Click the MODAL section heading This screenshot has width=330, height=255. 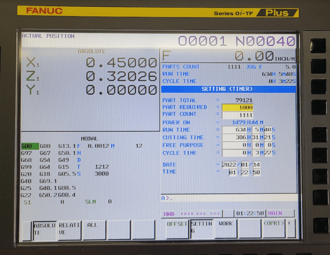[x=89, y=139]
